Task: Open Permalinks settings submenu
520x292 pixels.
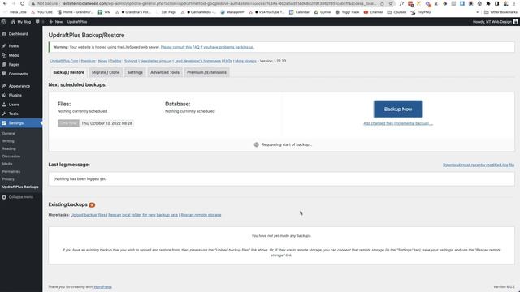Action: 11,171
